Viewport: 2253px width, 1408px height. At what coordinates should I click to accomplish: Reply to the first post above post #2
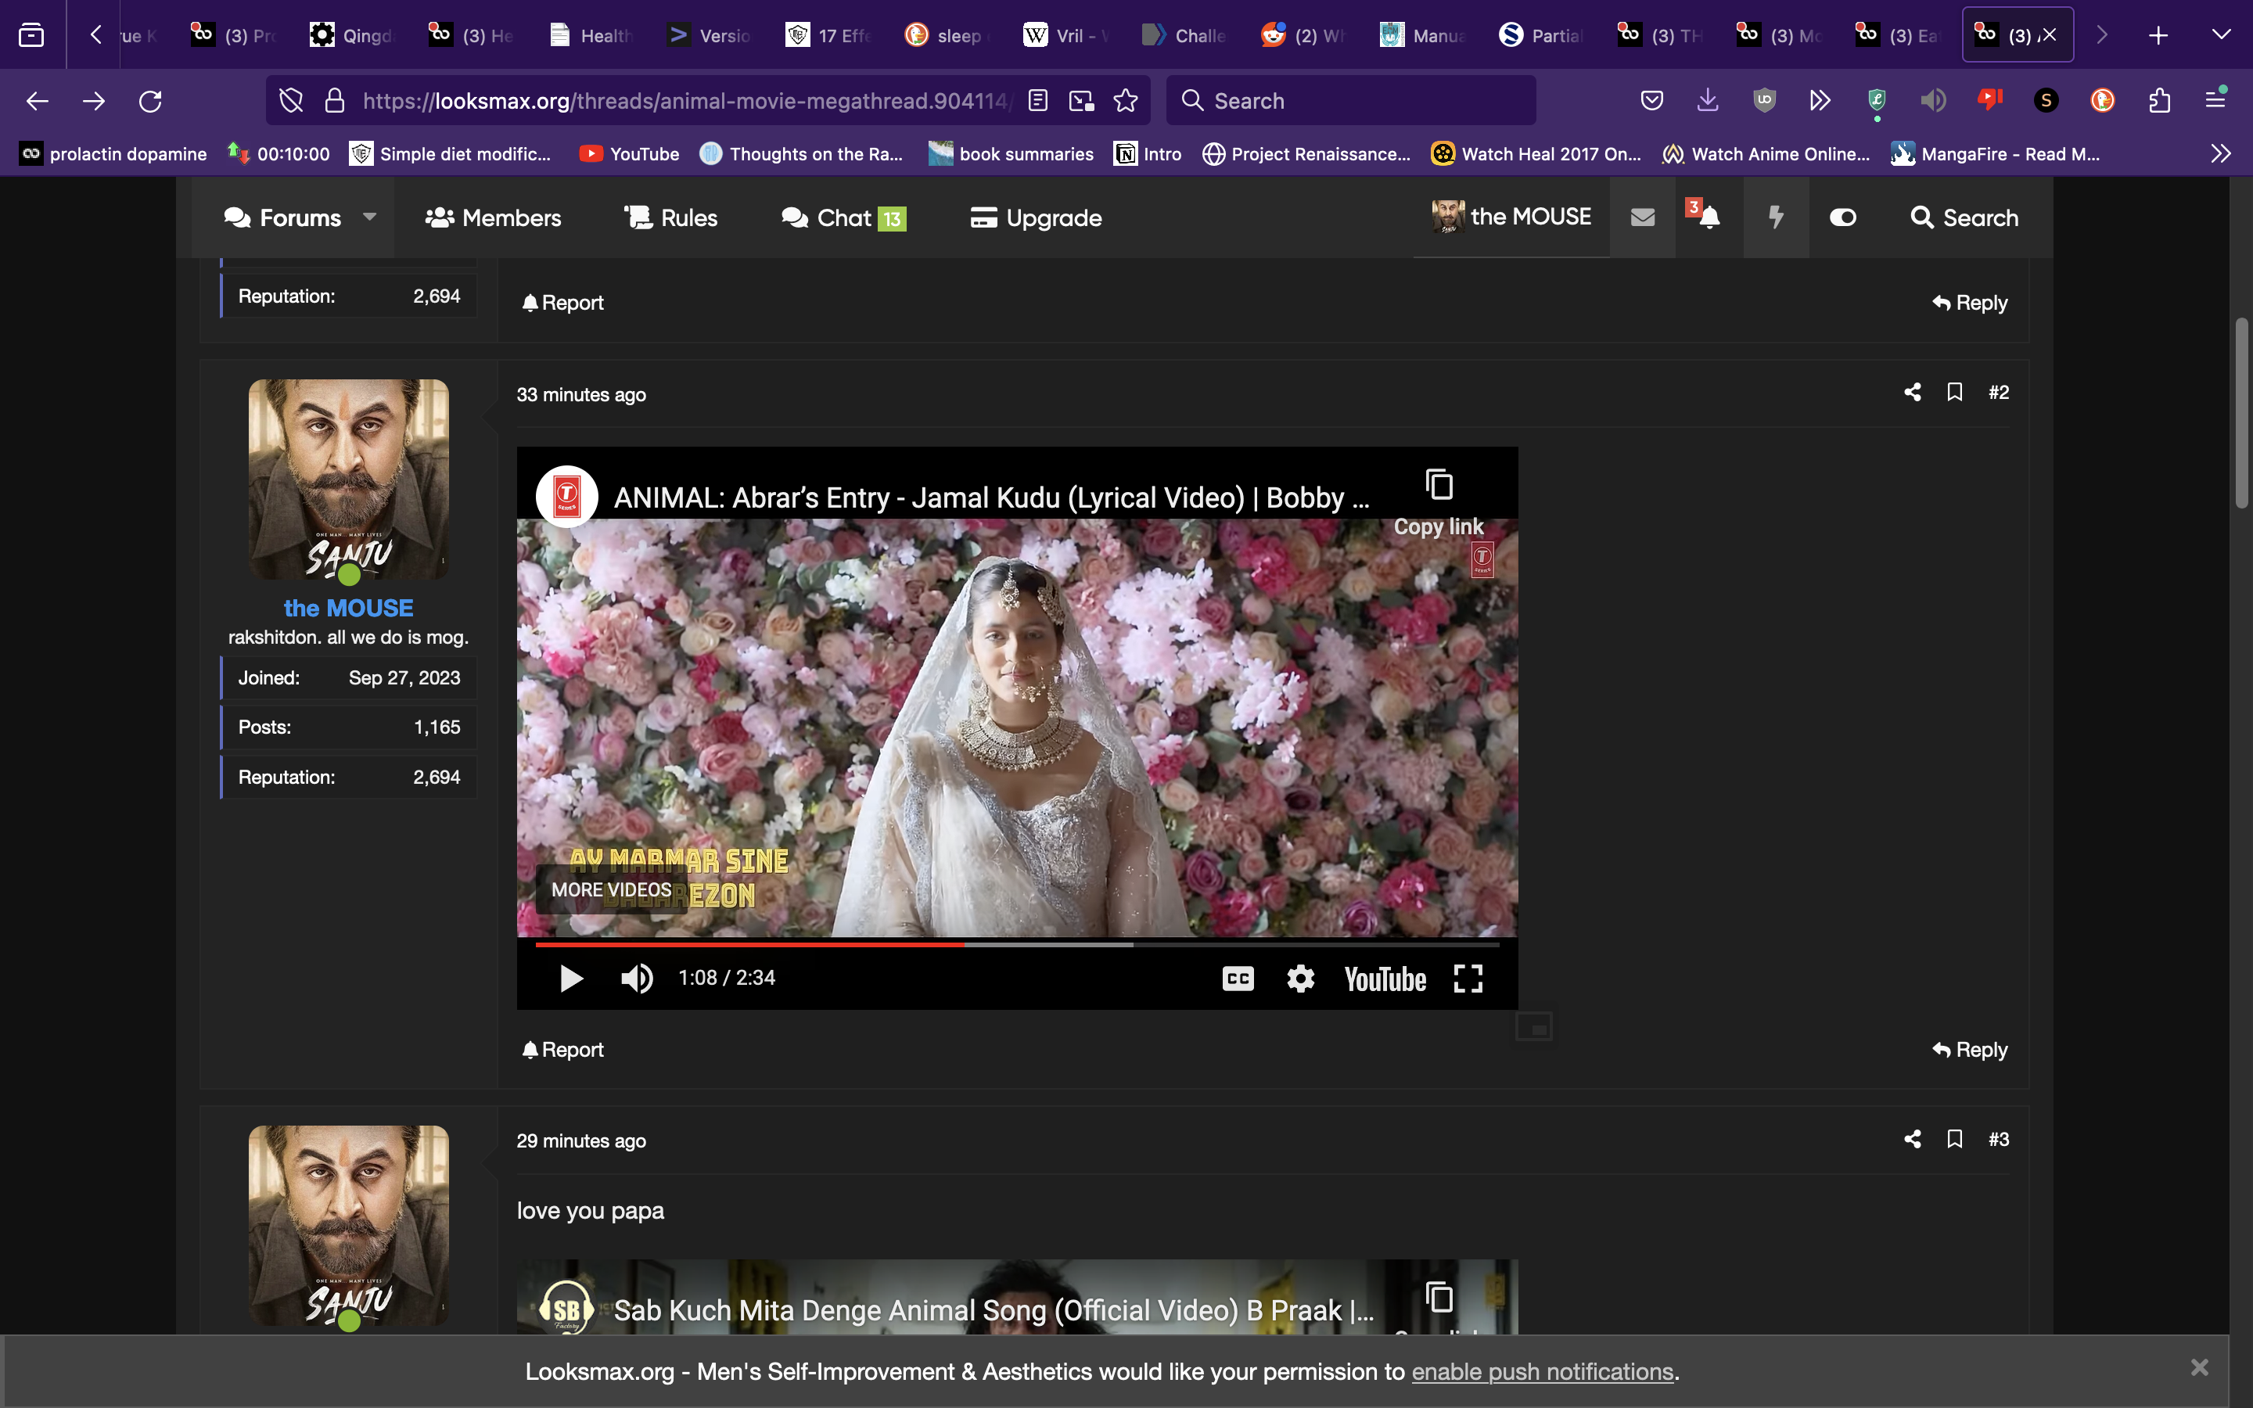point(1970,303)
